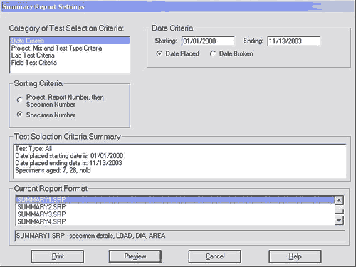This screenshot has width=356, height=267.
Task: Click the Ending date field
Action: coord(294,41)
